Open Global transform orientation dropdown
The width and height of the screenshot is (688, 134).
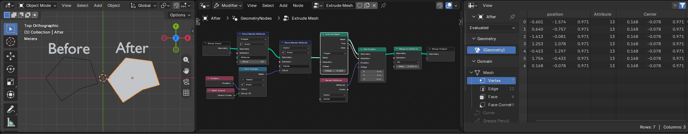coord(143,5)
